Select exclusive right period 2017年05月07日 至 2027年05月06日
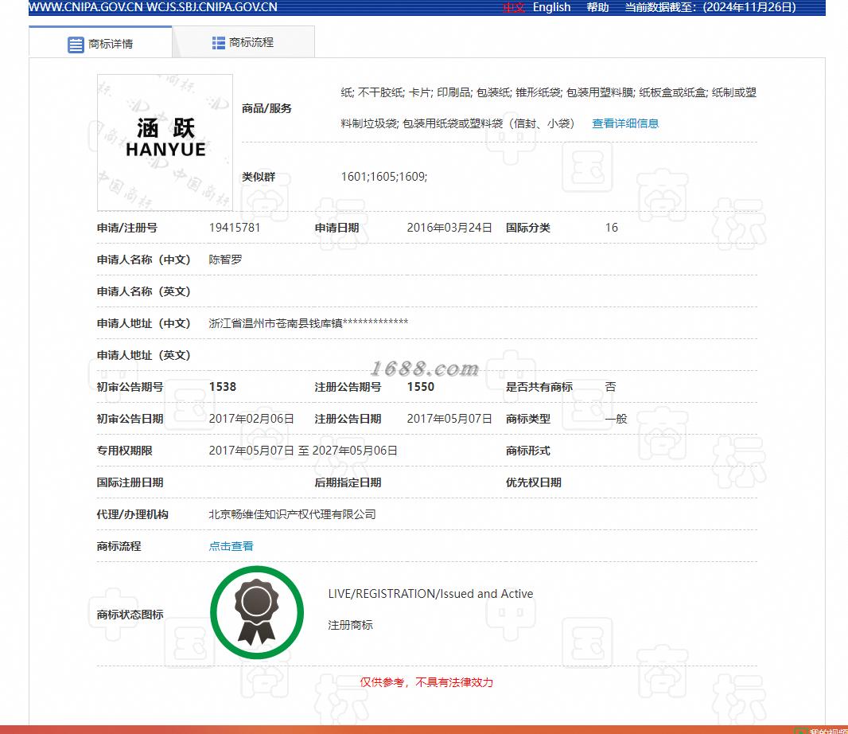The width and height of the screenshot is (848, 734). click(303, 451)
